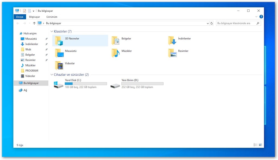Open the Wub folder in sidebar

tap(26, 49)
